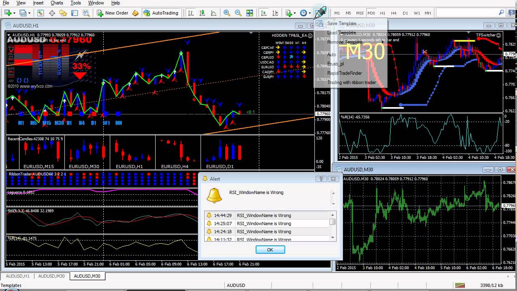Click the Alert dialog help button

click(x=321, y=179)
